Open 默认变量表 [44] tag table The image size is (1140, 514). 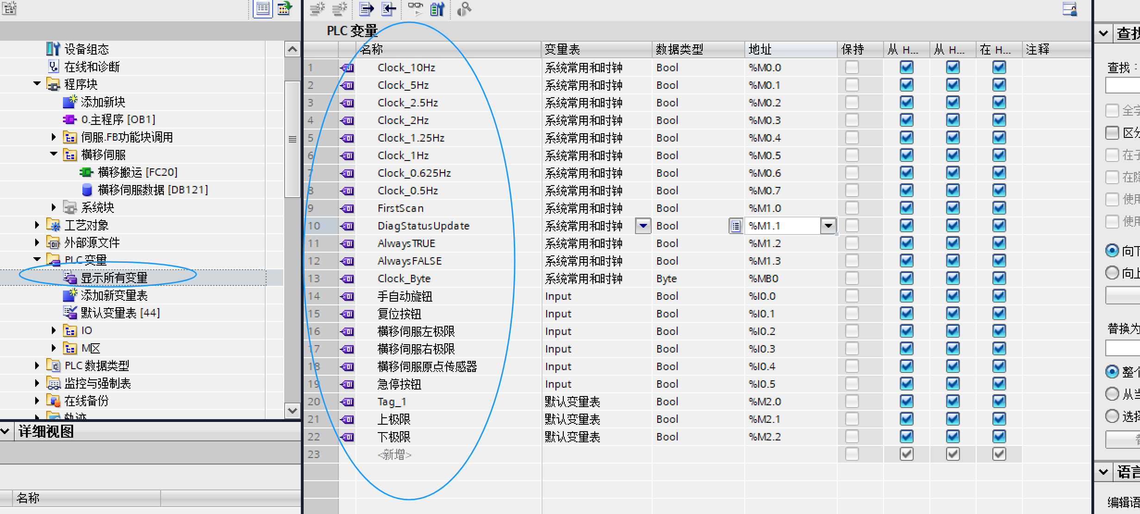point(120,313)
